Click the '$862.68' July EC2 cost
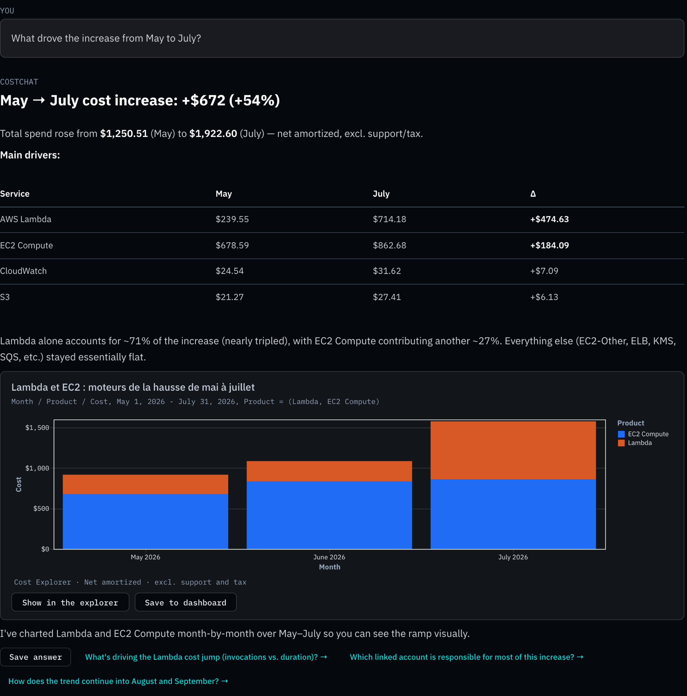The image size is (687, 696). point(389,245)
